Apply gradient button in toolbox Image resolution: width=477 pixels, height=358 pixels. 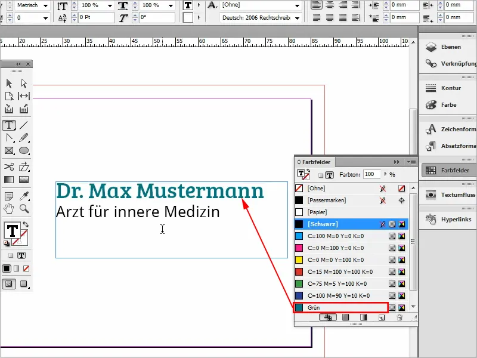pos(17,268)
